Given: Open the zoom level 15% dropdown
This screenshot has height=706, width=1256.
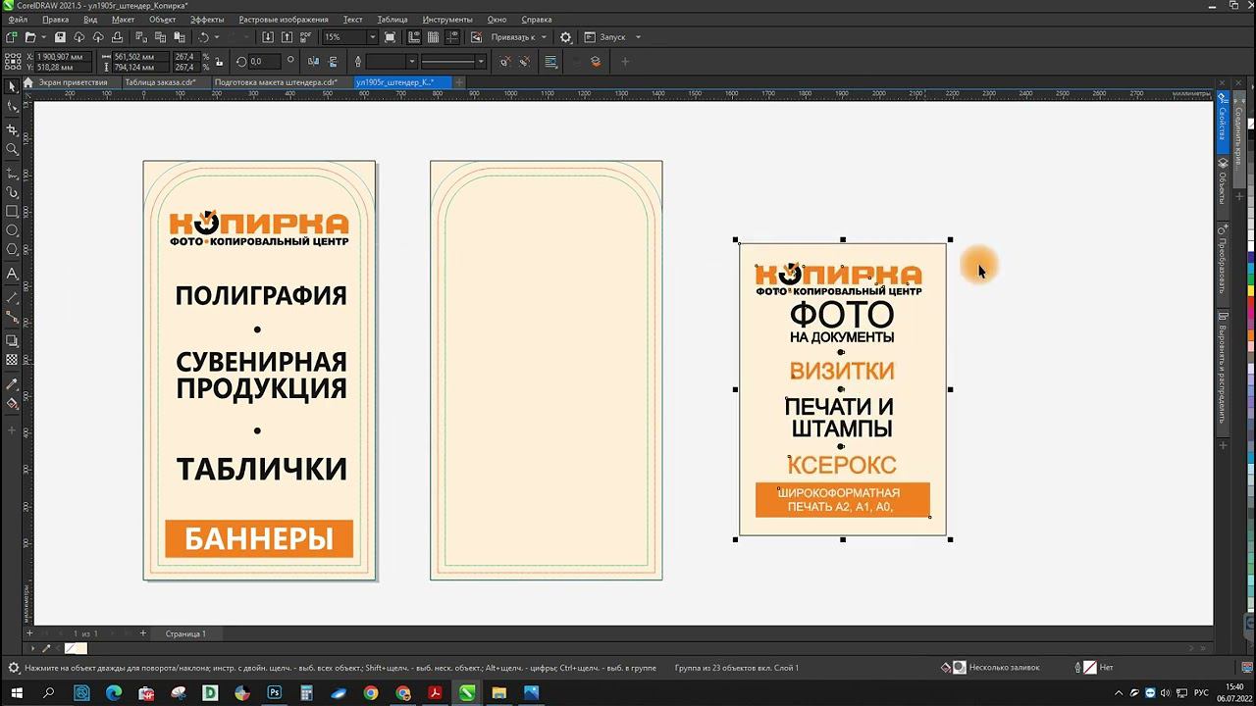Looking at the screenshot, I should tap(372, 37).
